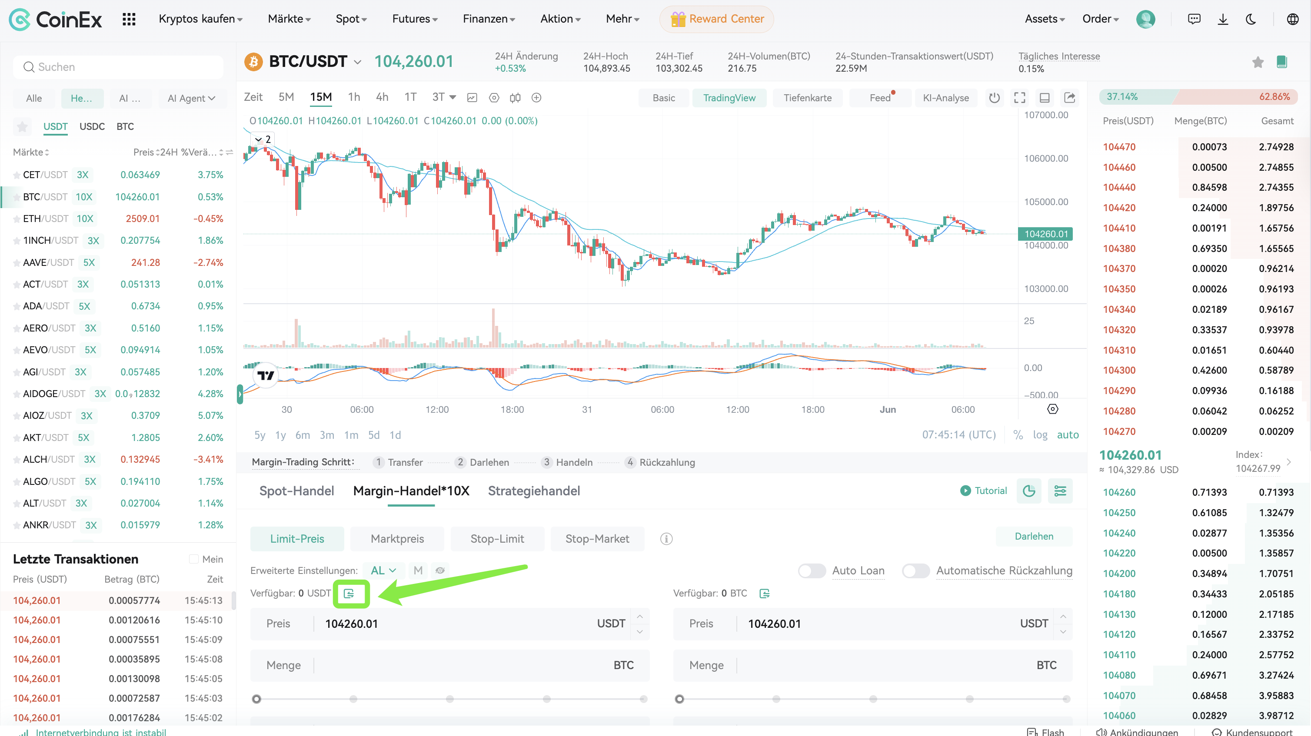Viewport: 1311px width, 736px height.
Task: Toggle the M advanced setting
Action: click(x=418, y=571)
